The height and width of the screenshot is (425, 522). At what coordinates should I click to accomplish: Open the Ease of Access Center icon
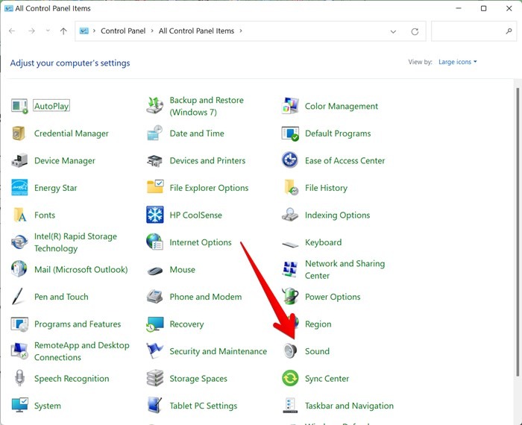[290, 160]
